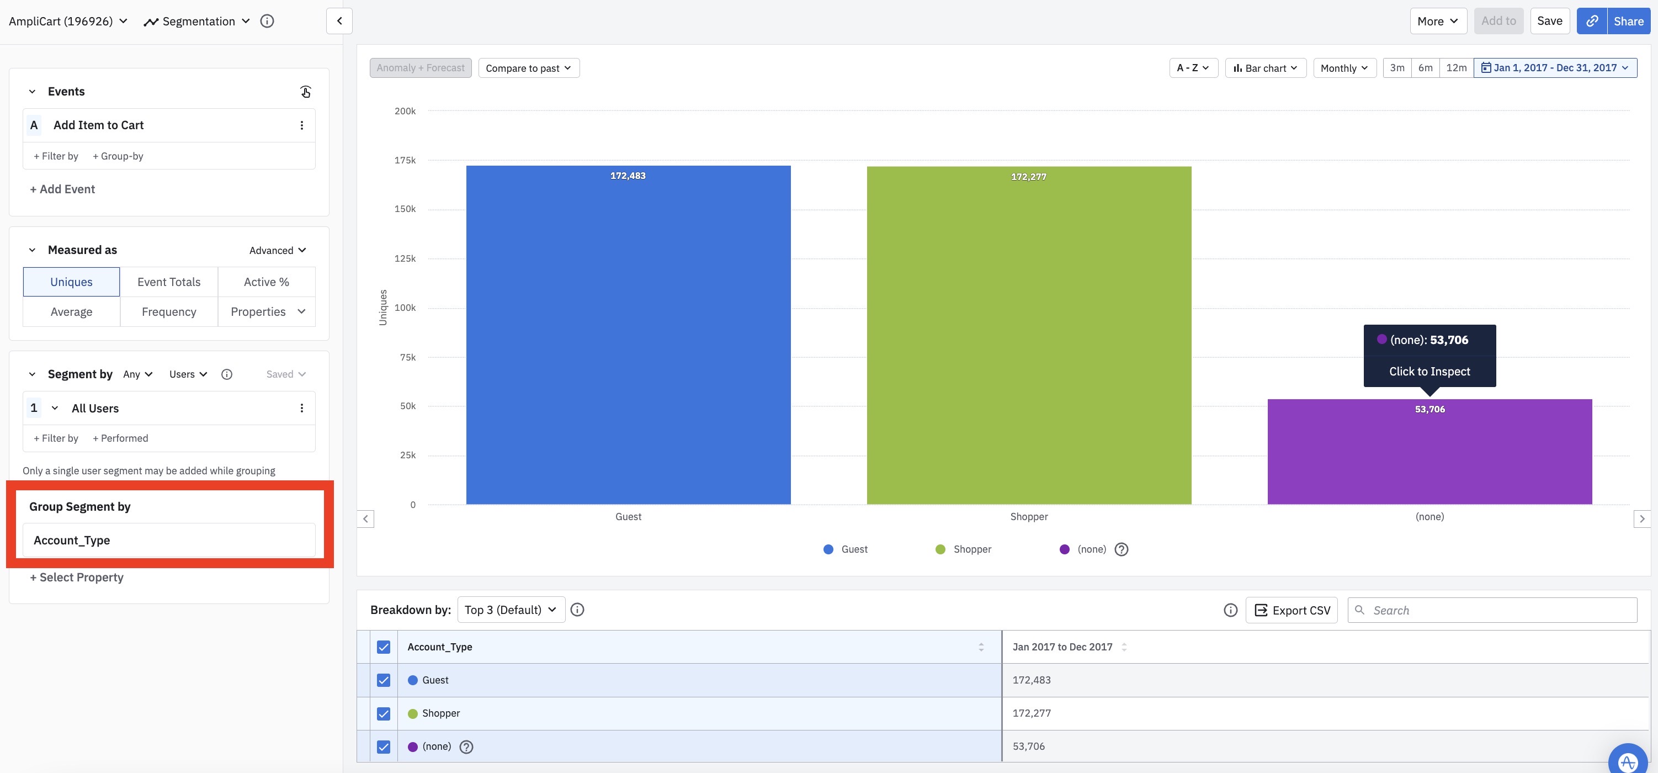Click the breakdown info tooltip icon
The width and height of the screenshot is (1658, 773).
(x=578, y=610)
